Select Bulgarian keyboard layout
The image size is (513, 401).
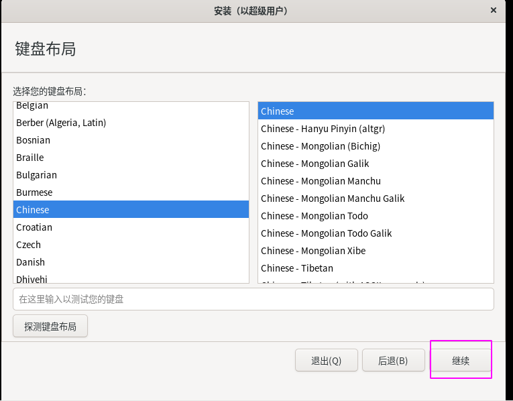point(131,175)
